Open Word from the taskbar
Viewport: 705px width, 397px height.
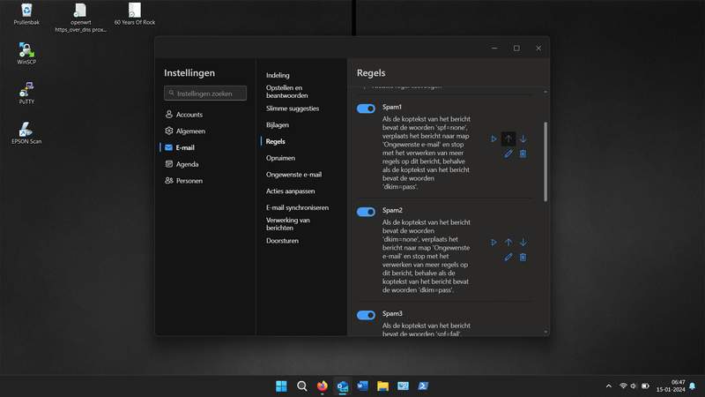click(362, 386)
